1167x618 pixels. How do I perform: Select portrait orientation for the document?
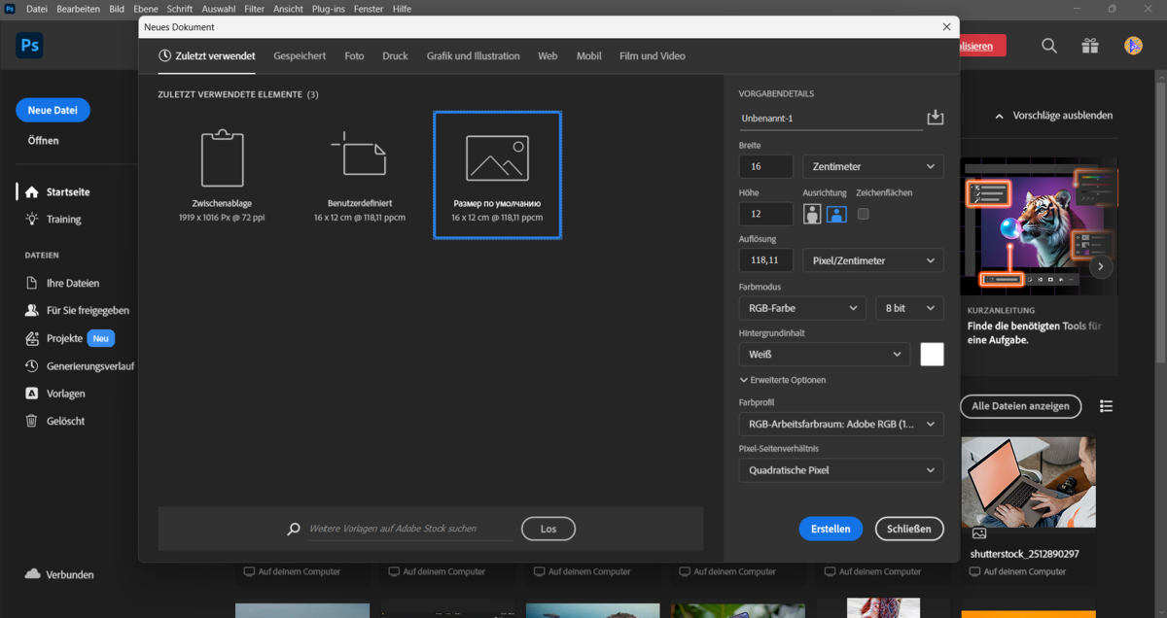(x=811, y=214)
